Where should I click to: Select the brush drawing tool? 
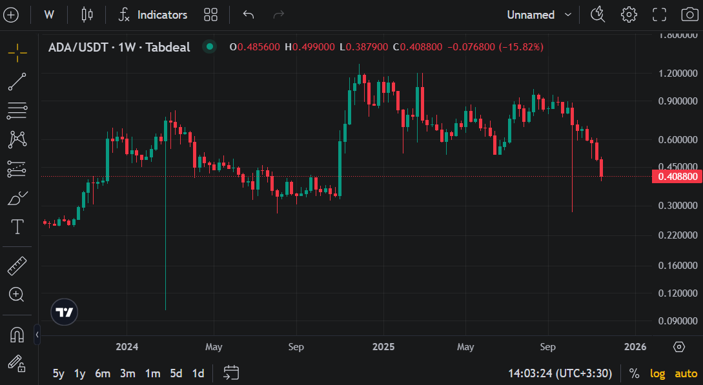coord(17,198)
